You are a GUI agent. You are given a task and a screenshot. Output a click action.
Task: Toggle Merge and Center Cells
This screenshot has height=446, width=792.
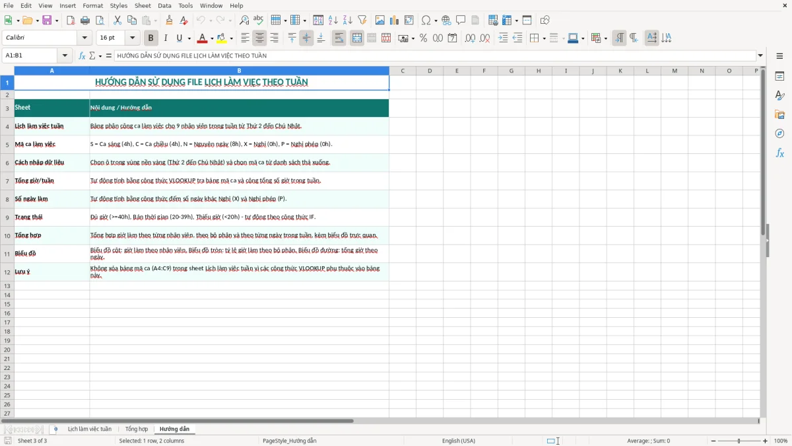tap(357, 38)
